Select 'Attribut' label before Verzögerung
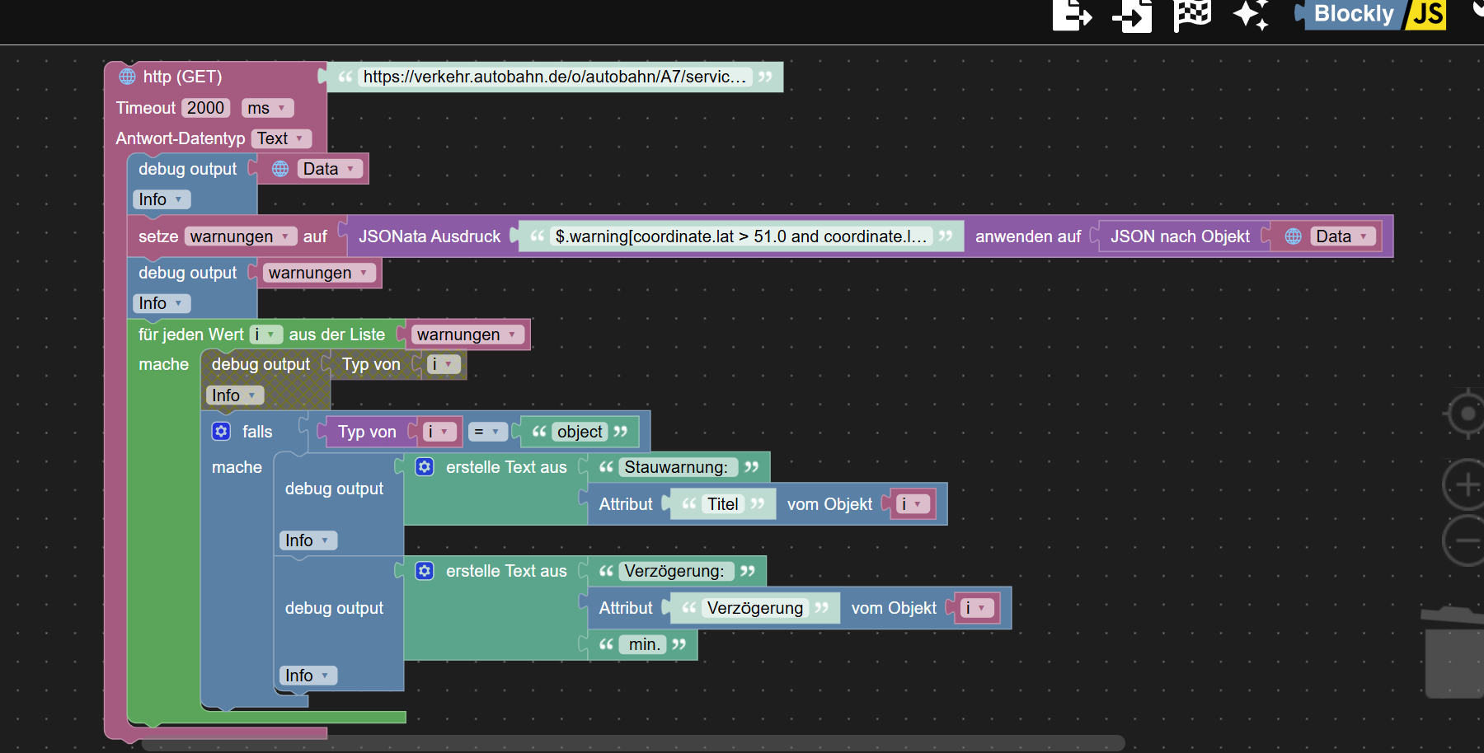Image resolution: width=1484 pixels, height=753 pixels. click(x=626, y=608)
